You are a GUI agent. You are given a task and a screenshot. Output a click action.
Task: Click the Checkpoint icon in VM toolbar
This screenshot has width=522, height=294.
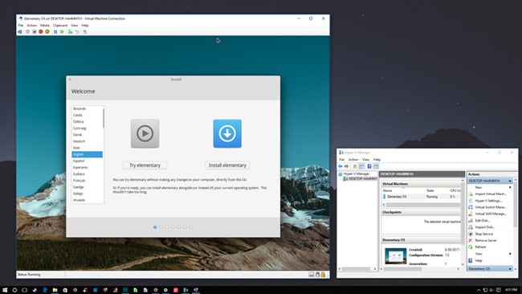point(70,31)
